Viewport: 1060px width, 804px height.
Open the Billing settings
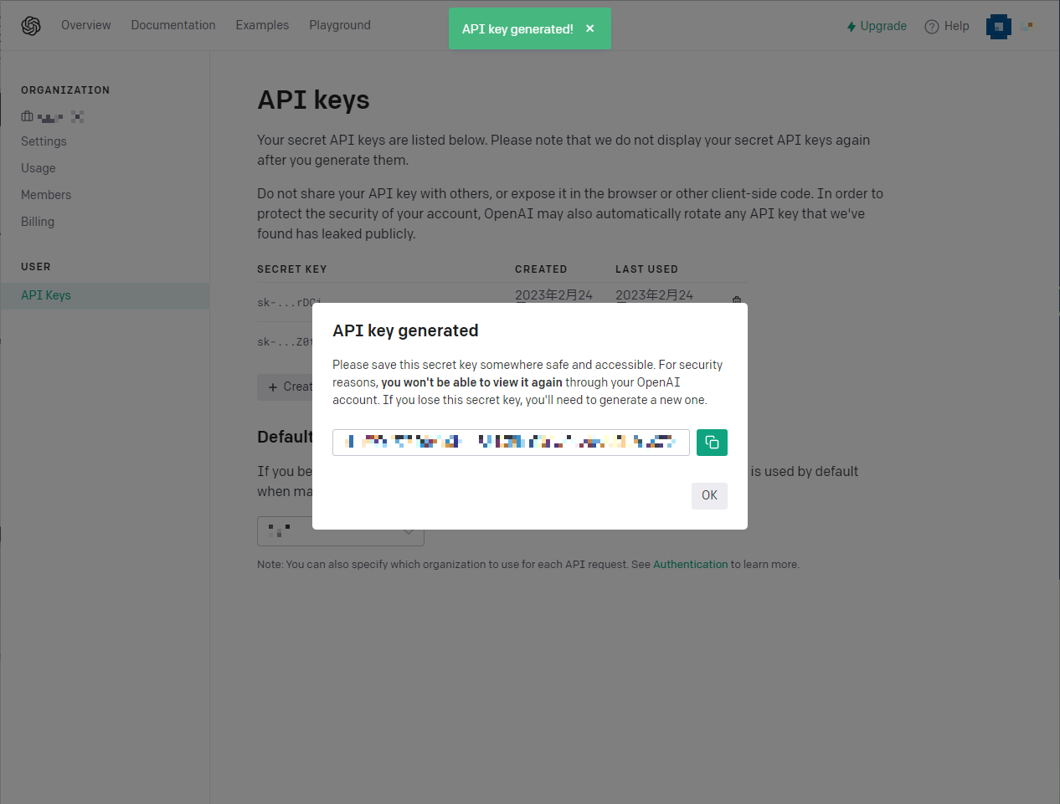pos(38,221)
